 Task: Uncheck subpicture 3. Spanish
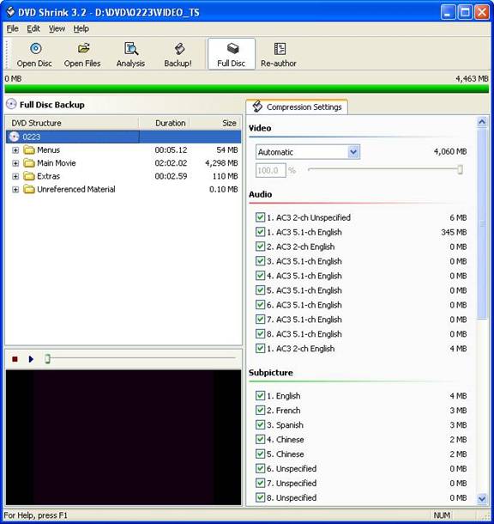pos(260,424)
